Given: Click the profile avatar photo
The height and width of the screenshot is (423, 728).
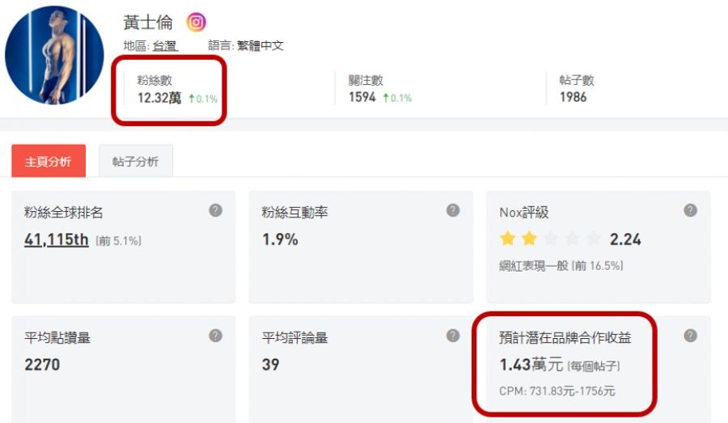Looking at the screenshot, I should (54, 55).
